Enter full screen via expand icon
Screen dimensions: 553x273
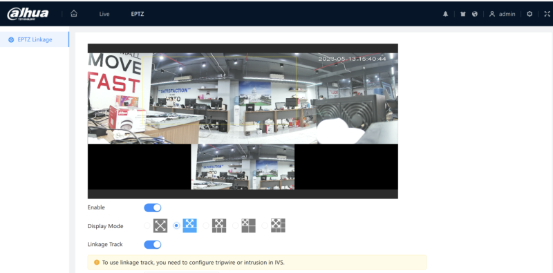tap(547, 14)
